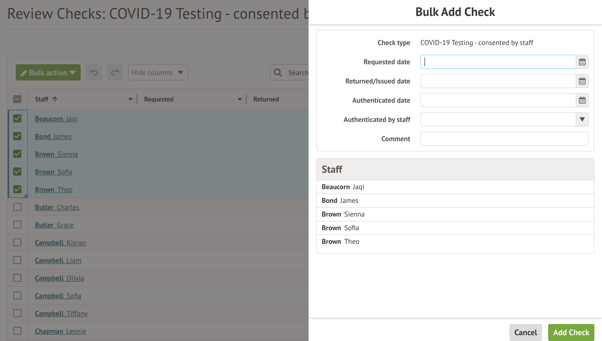Check the Butler Charles row
This screenshot has width=602, height=341.
tap(17, 207)
